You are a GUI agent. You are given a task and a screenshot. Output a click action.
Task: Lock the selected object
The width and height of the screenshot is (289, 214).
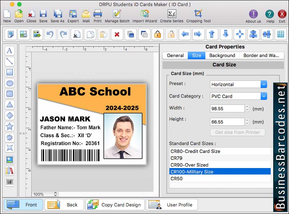click(x=158, y=34)
